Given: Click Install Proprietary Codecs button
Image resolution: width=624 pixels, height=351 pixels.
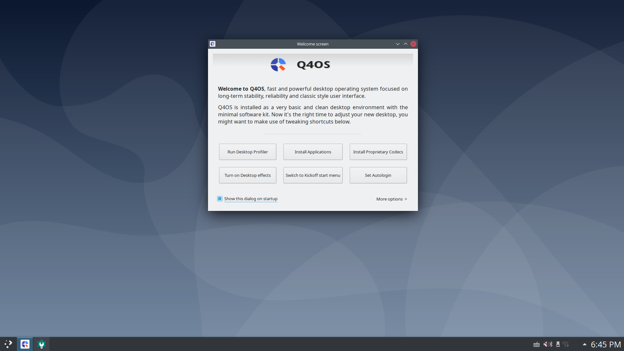Looking at the screenshot, I should (378, 152).
